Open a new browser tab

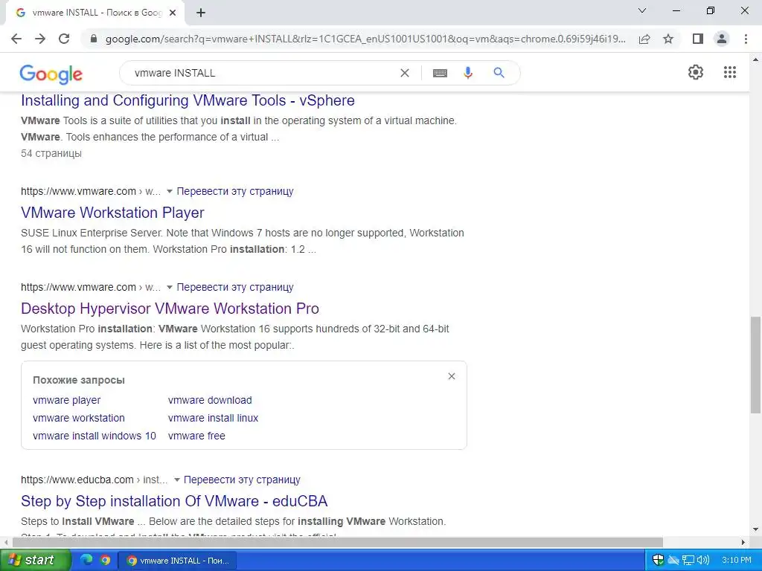[x=201, y=13]
